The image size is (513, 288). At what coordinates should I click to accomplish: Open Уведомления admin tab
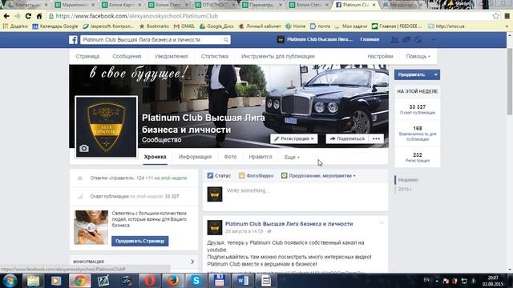(171, 56)
